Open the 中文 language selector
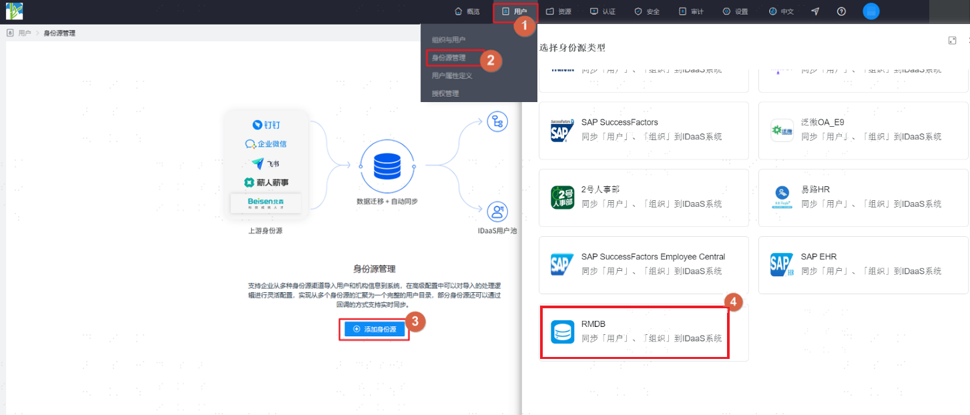Image resolution: width=970 pixels, height=415 pixels. [781, 11]
